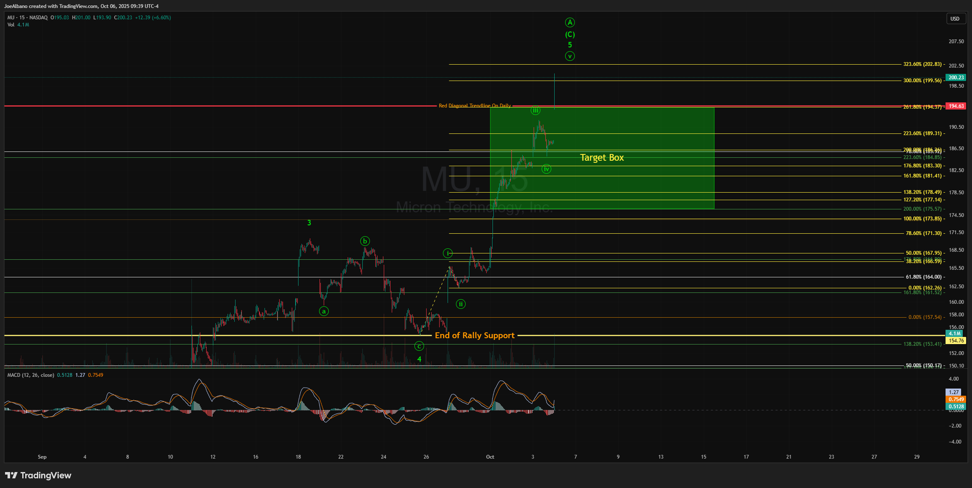Click the MACD (12, 26, close) indicator legend
Viewport: 972px width, 488px height.
tap(31, 375)
